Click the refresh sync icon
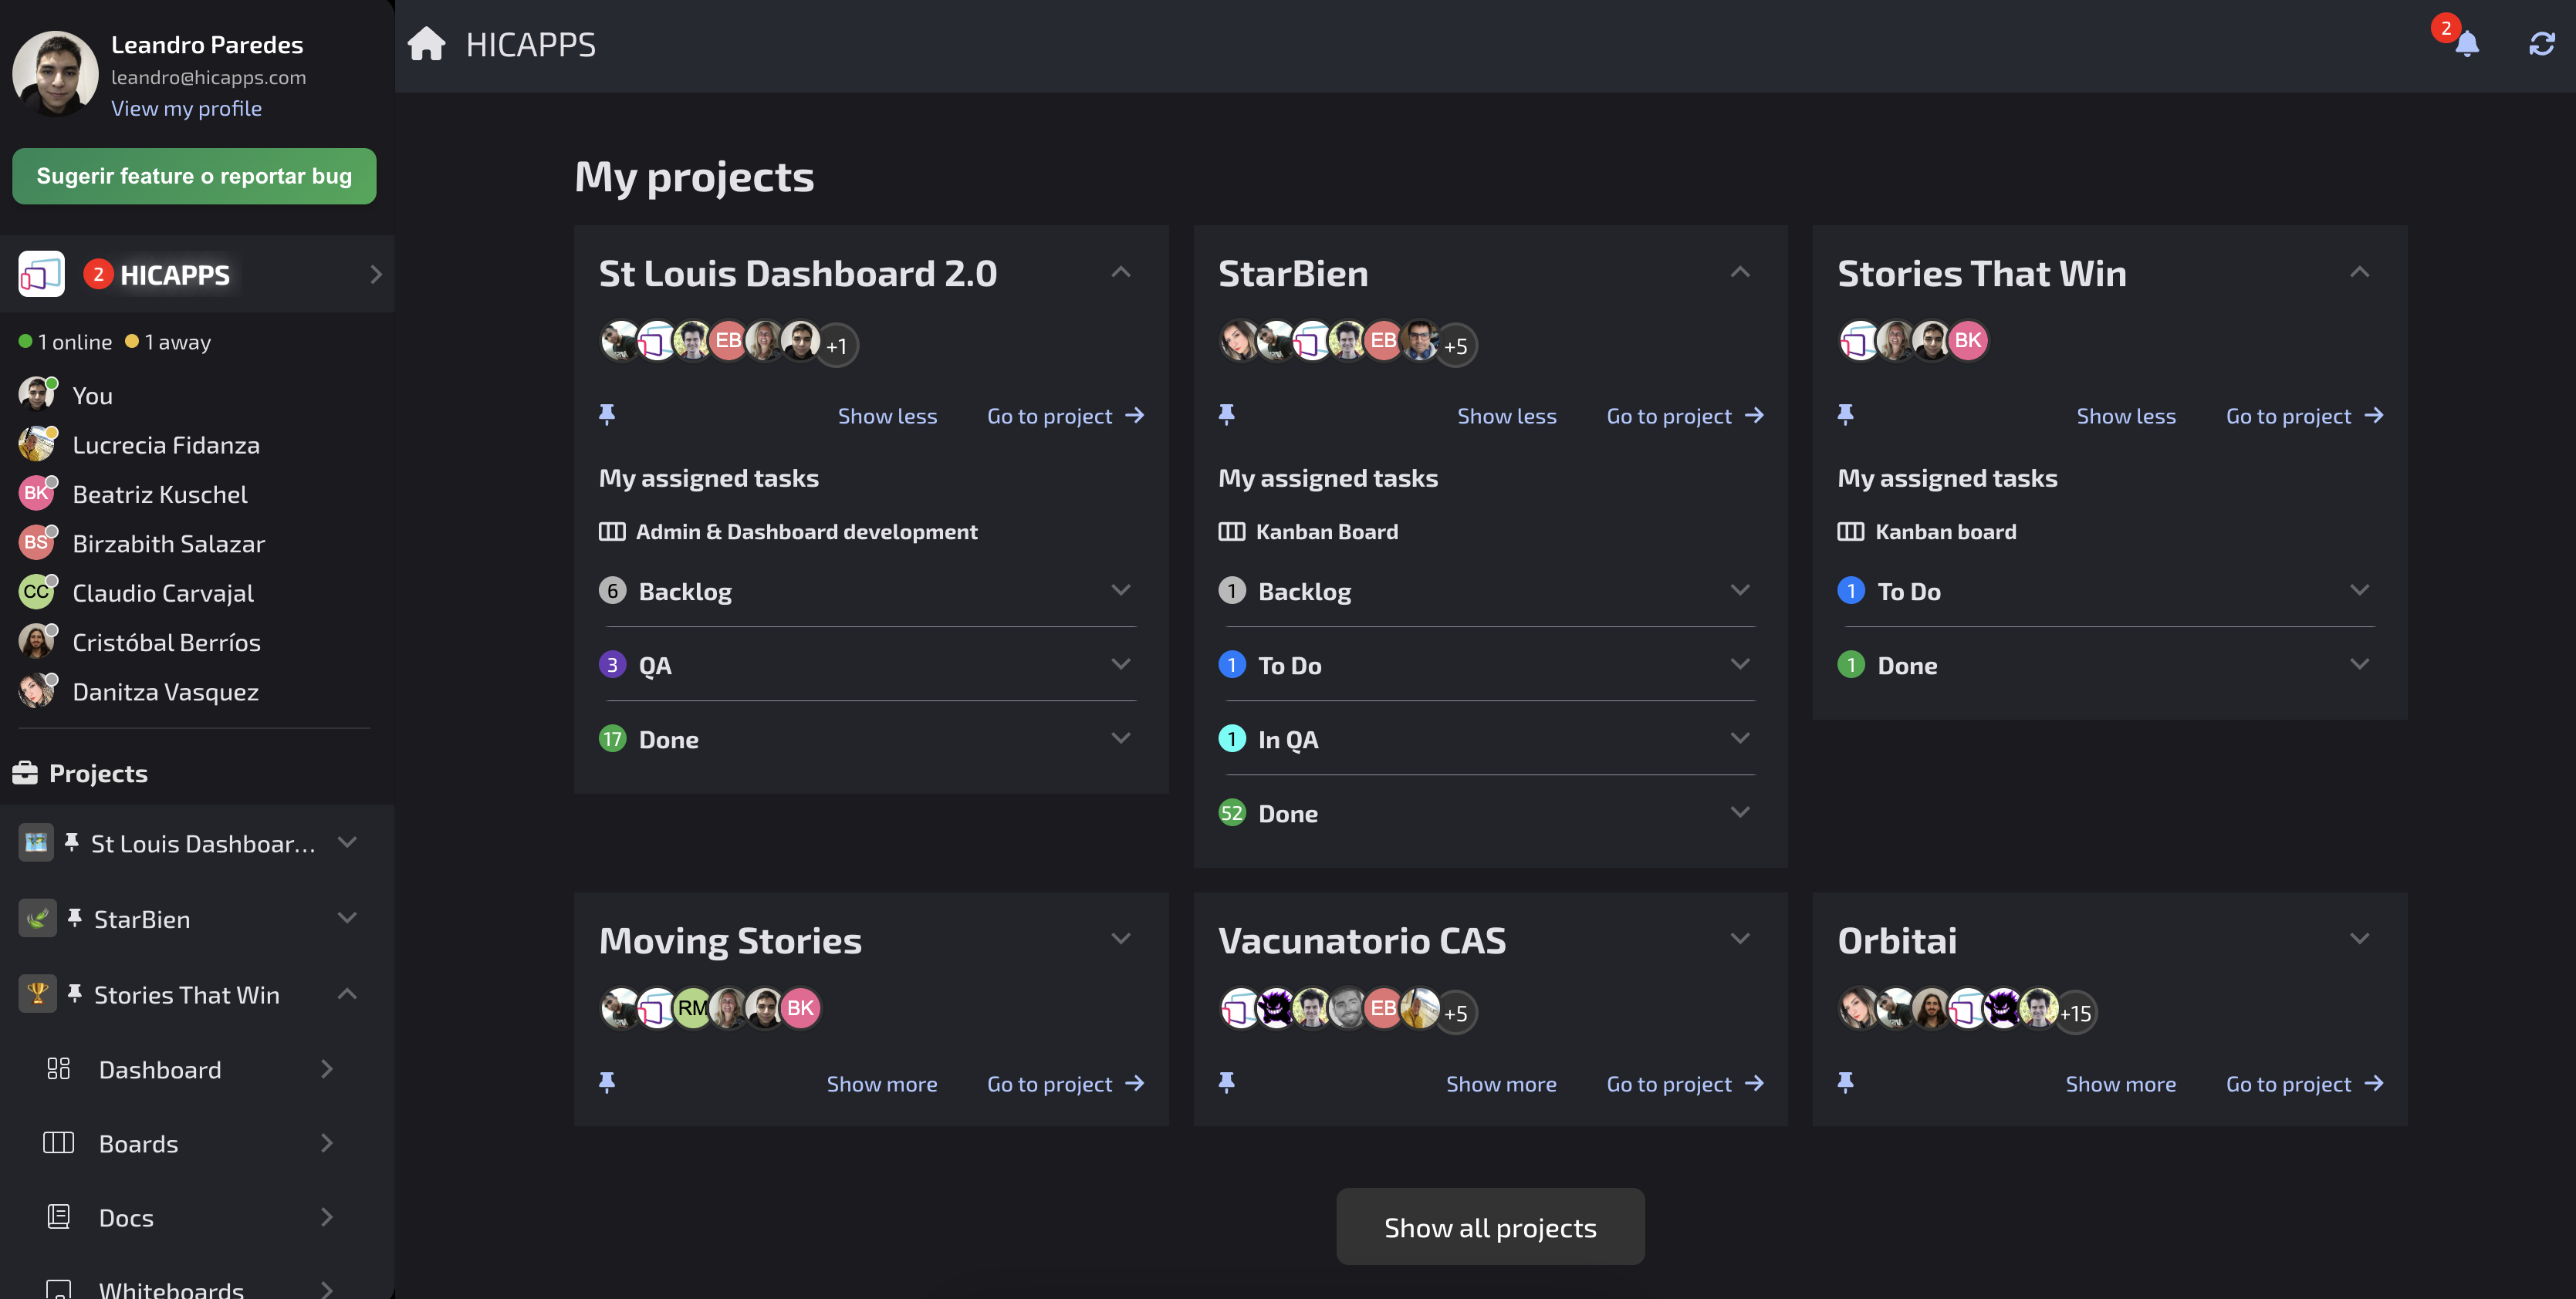Screen dimensions: 2576x1299 click(2541, 44)
